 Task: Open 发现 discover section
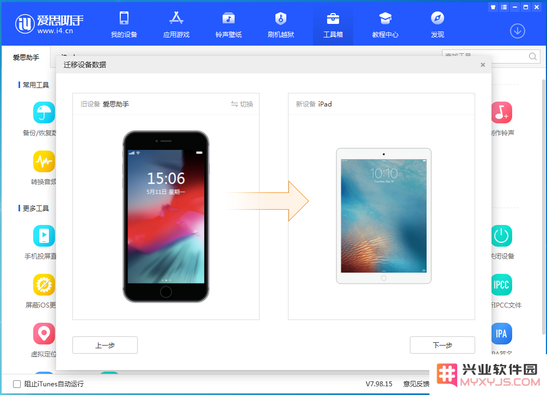point(438,24)
